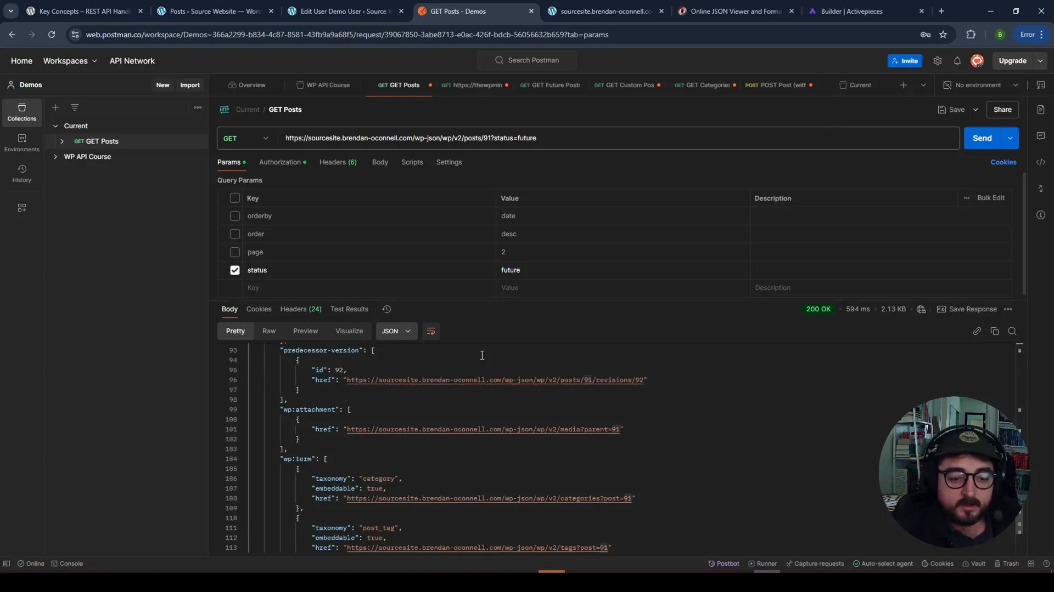The image size is (1054, 592).
Task: Toggle the response line wrap icon
Action: 431,331
